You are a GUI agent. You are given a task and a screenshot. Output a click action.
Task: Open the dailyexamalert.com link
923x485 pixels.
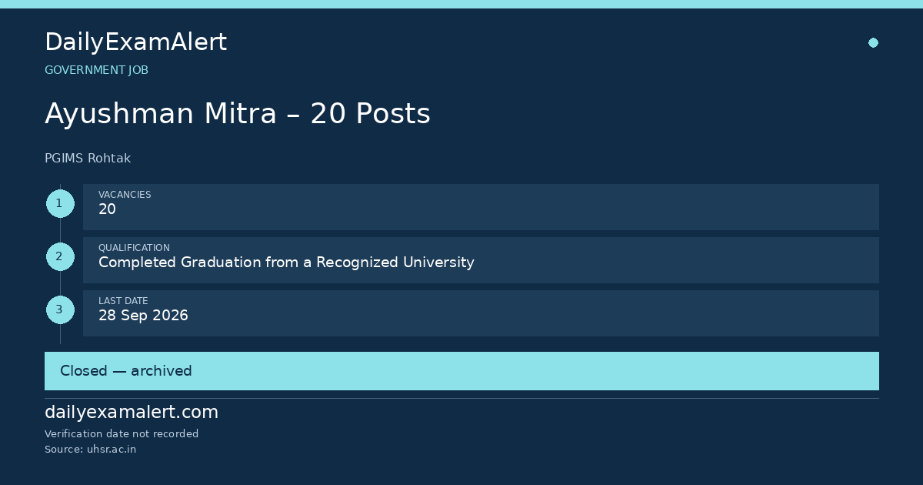point(132,413)
